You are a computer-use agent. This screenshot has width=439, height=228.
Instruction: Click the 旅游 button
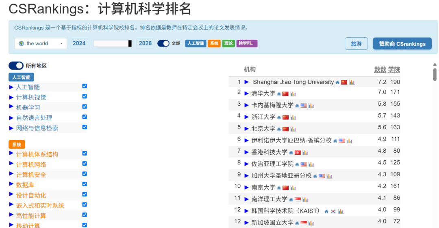pyautogui.click(x=356, y=44)
